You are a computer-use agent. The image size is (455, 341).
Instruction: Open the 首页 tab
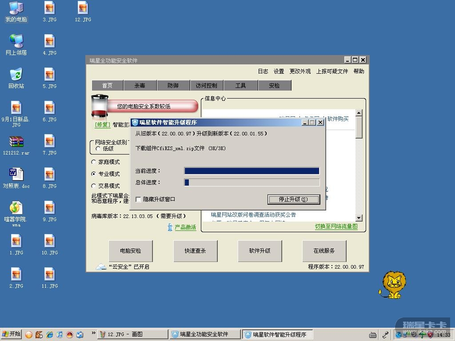(x=108, y=86)
